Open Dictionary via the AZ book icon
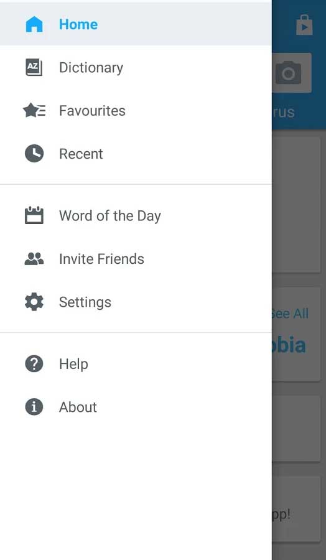The width and height of the screenshot is (326, 560). coord(34,67)
